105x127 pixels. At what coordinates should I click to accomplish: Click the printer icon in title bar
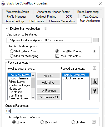point(3,3)
